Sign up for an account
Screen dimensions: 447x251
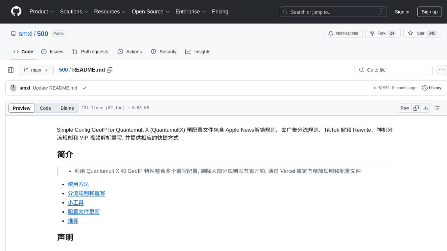430,12
